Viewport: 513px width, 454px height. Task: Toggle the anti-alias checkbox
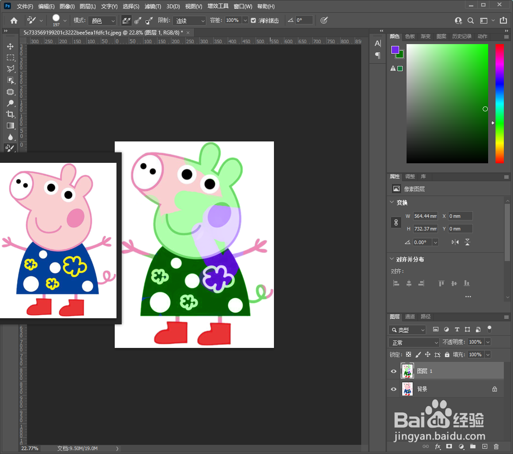click(x=253, y=20)
